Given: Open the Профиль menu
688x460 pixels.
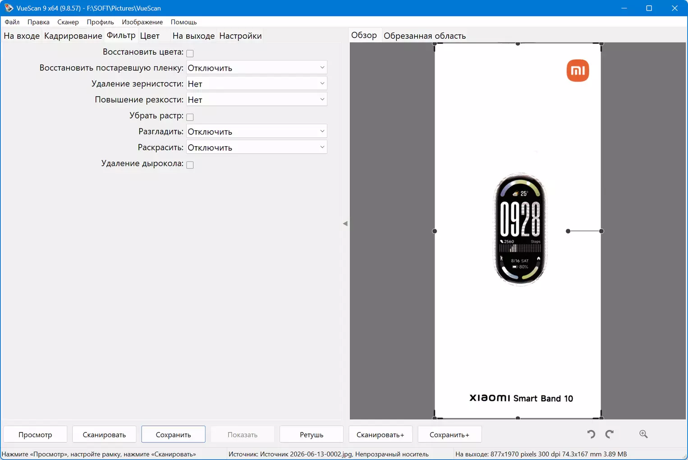Looking at the screenshot, I should click(100, 22).
